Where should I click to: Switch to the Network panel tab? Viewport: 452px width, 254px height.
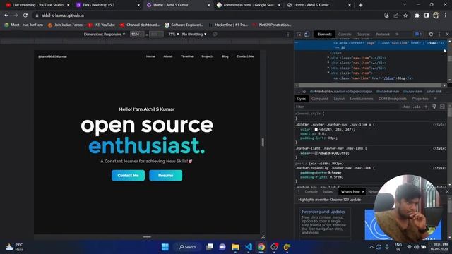383,34
